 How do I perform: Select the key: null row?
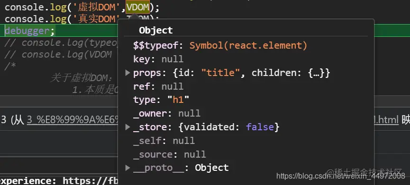click(158, 59)
